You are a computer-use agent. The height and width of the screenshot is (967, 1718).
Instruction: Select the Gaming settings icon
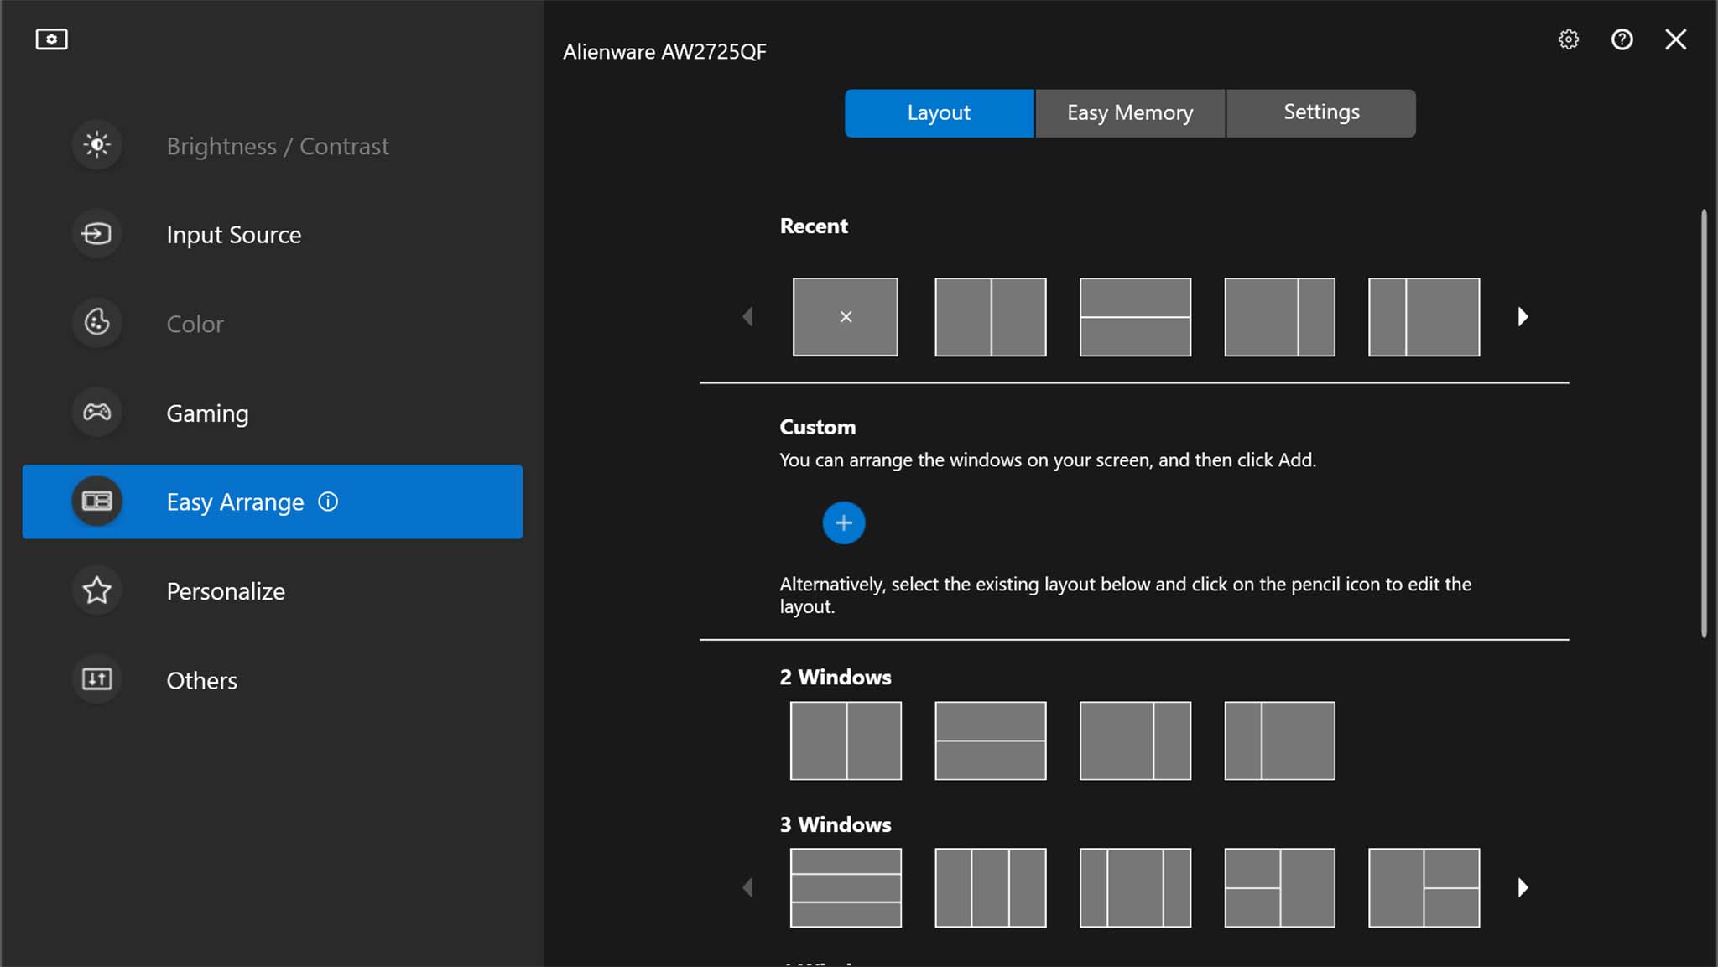[x=96, y=413]
